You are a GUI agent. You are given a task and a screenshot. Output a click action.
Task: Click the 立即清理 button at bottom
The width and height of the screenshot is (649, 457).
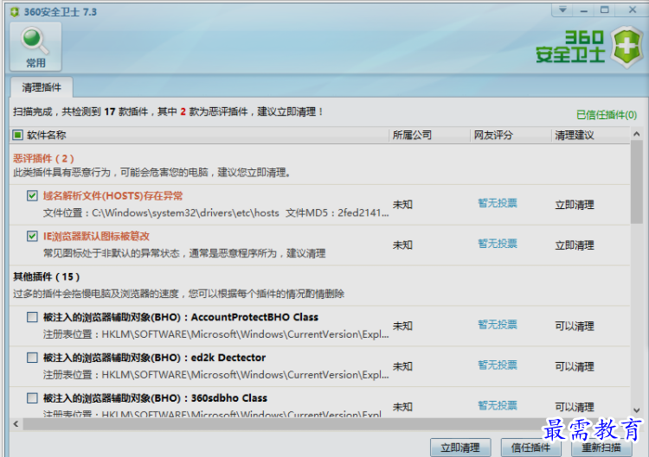click(x=460, y=447)
